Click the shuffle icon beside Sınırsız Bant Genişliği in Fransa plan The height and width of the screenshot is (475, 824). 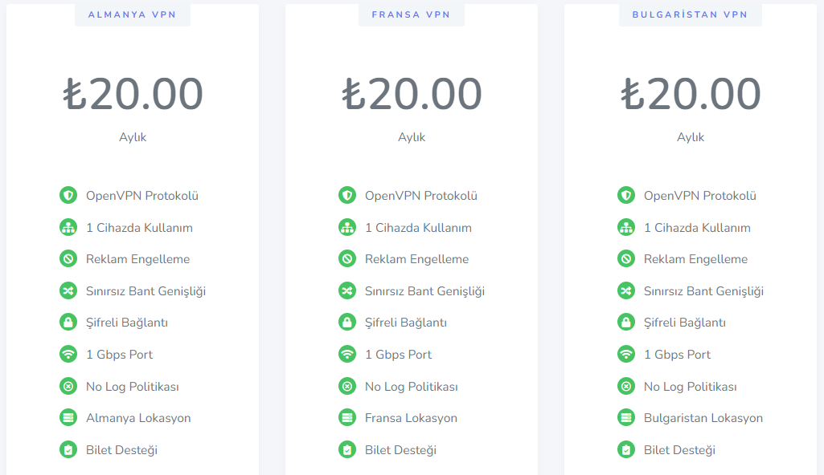pos(347,291)
